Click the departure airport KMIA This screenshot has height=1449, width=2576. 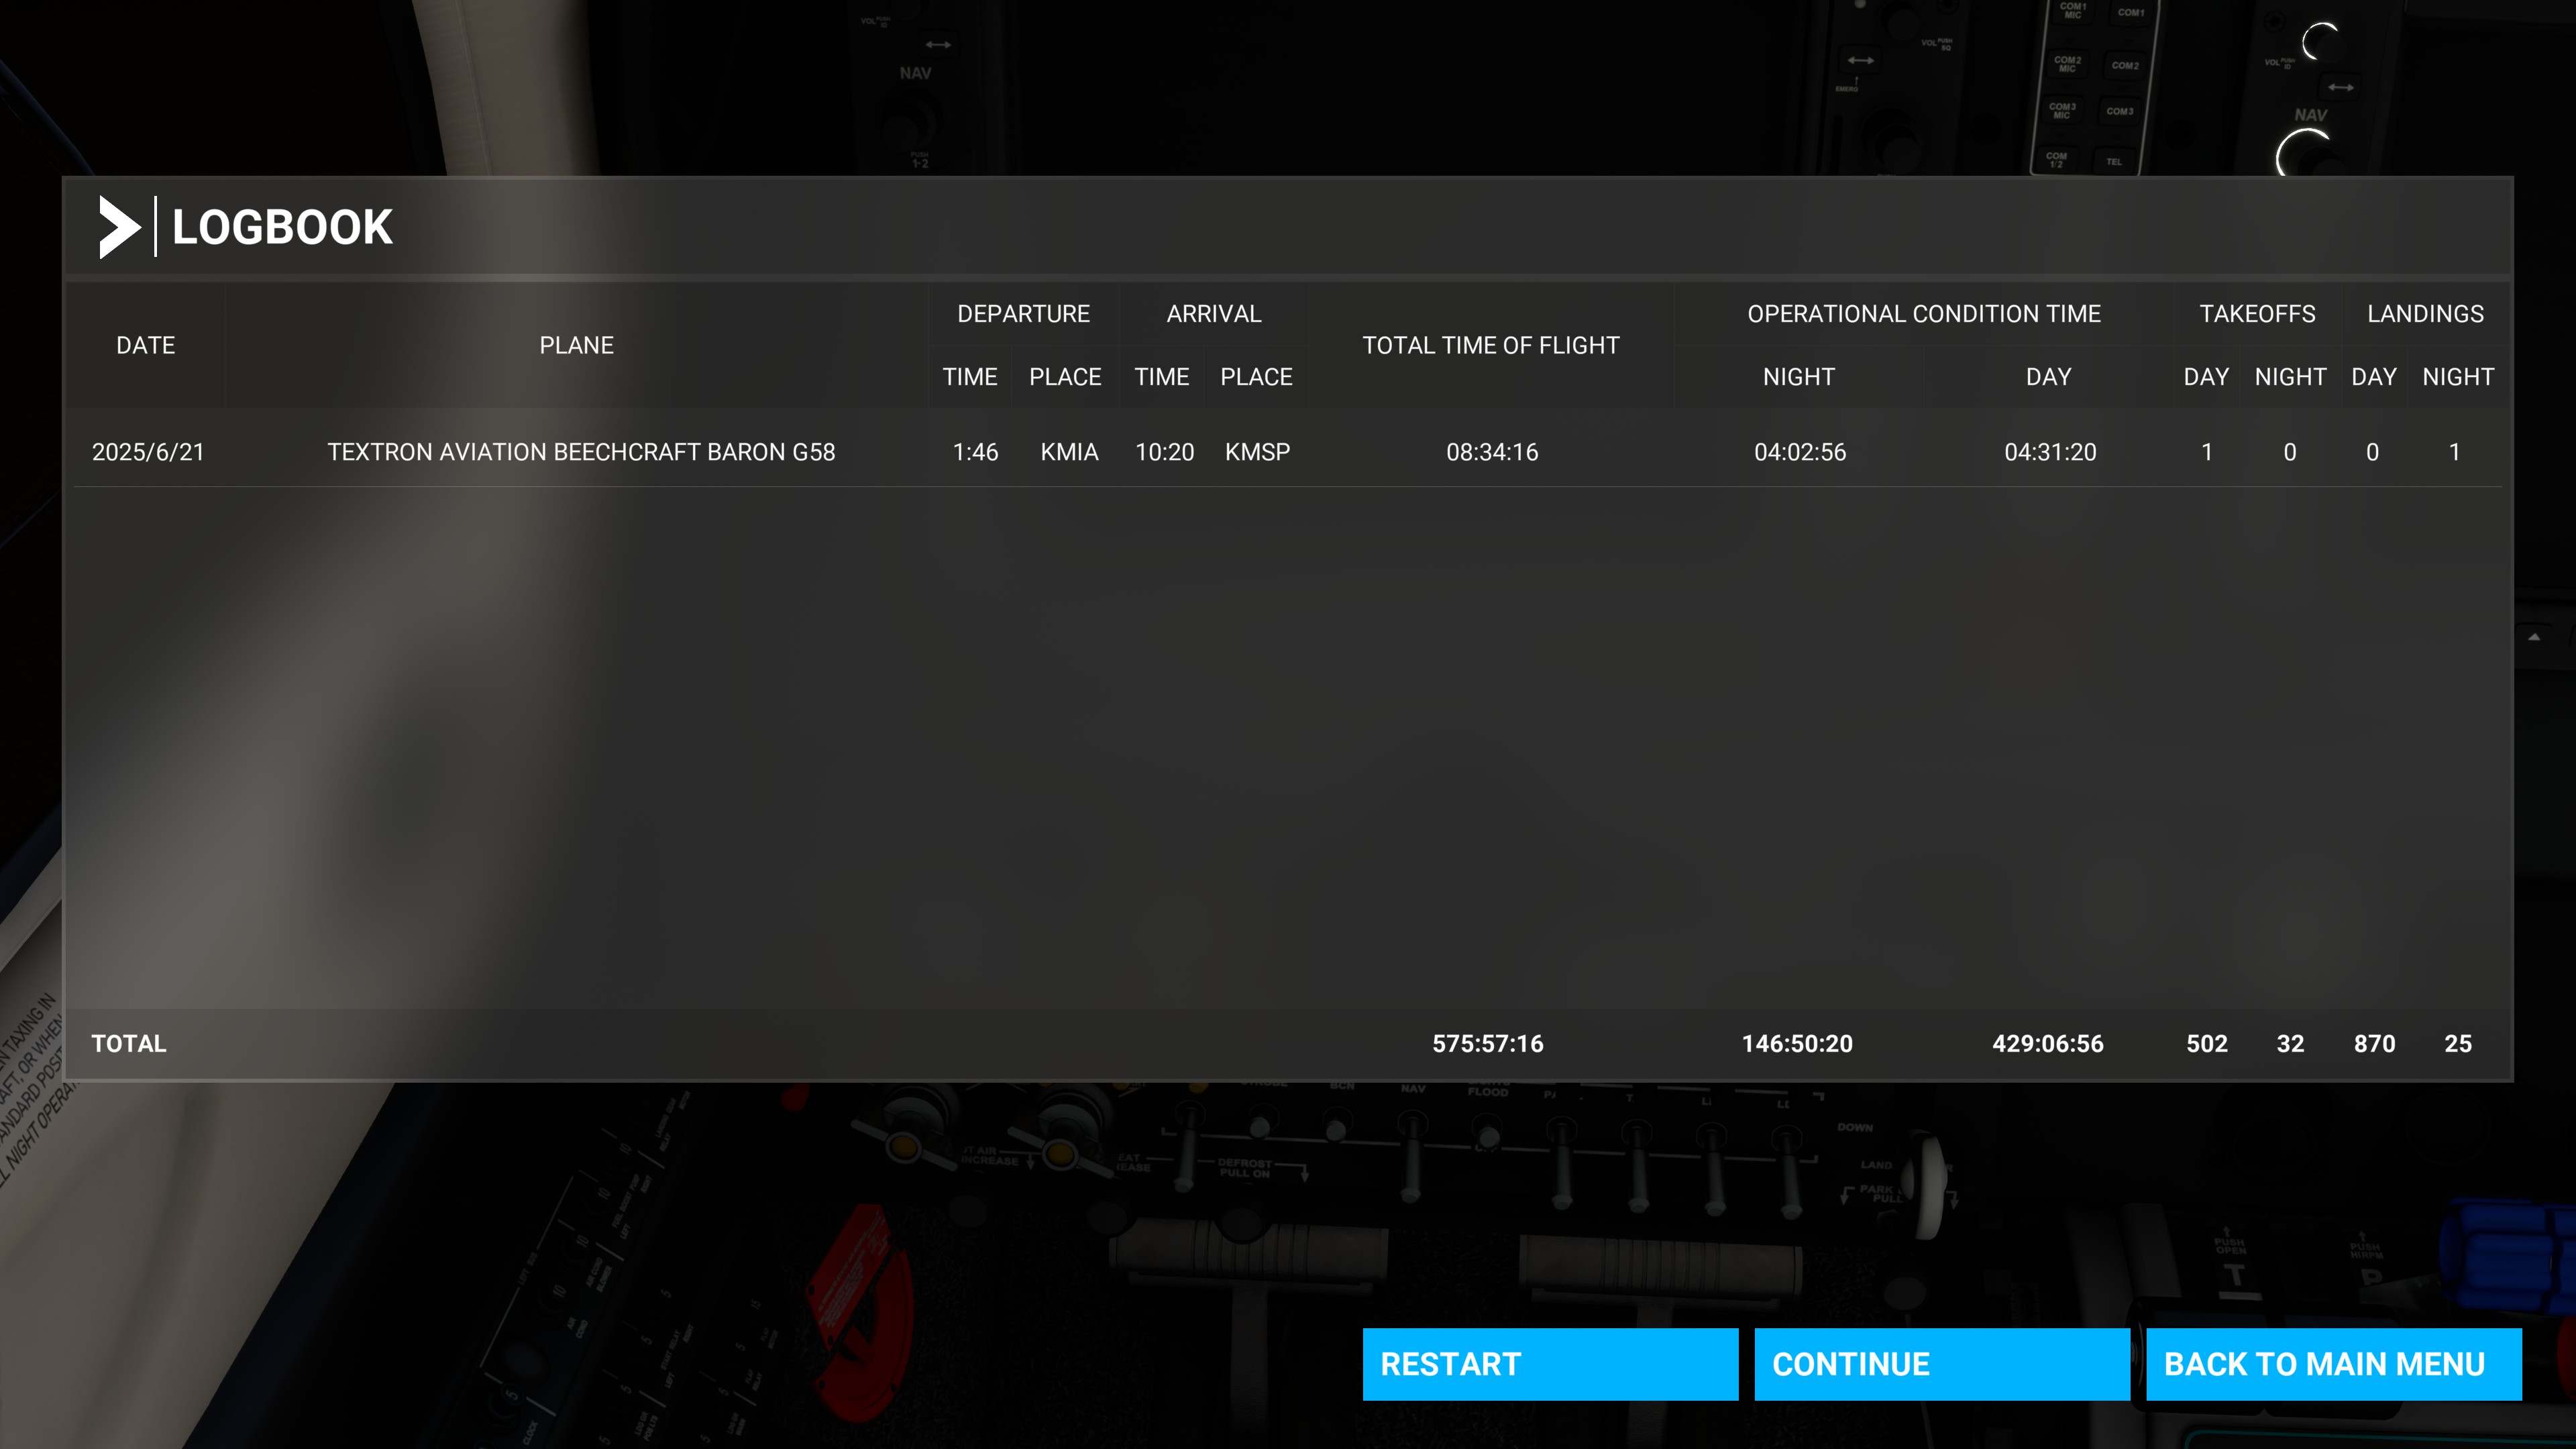1069,452
